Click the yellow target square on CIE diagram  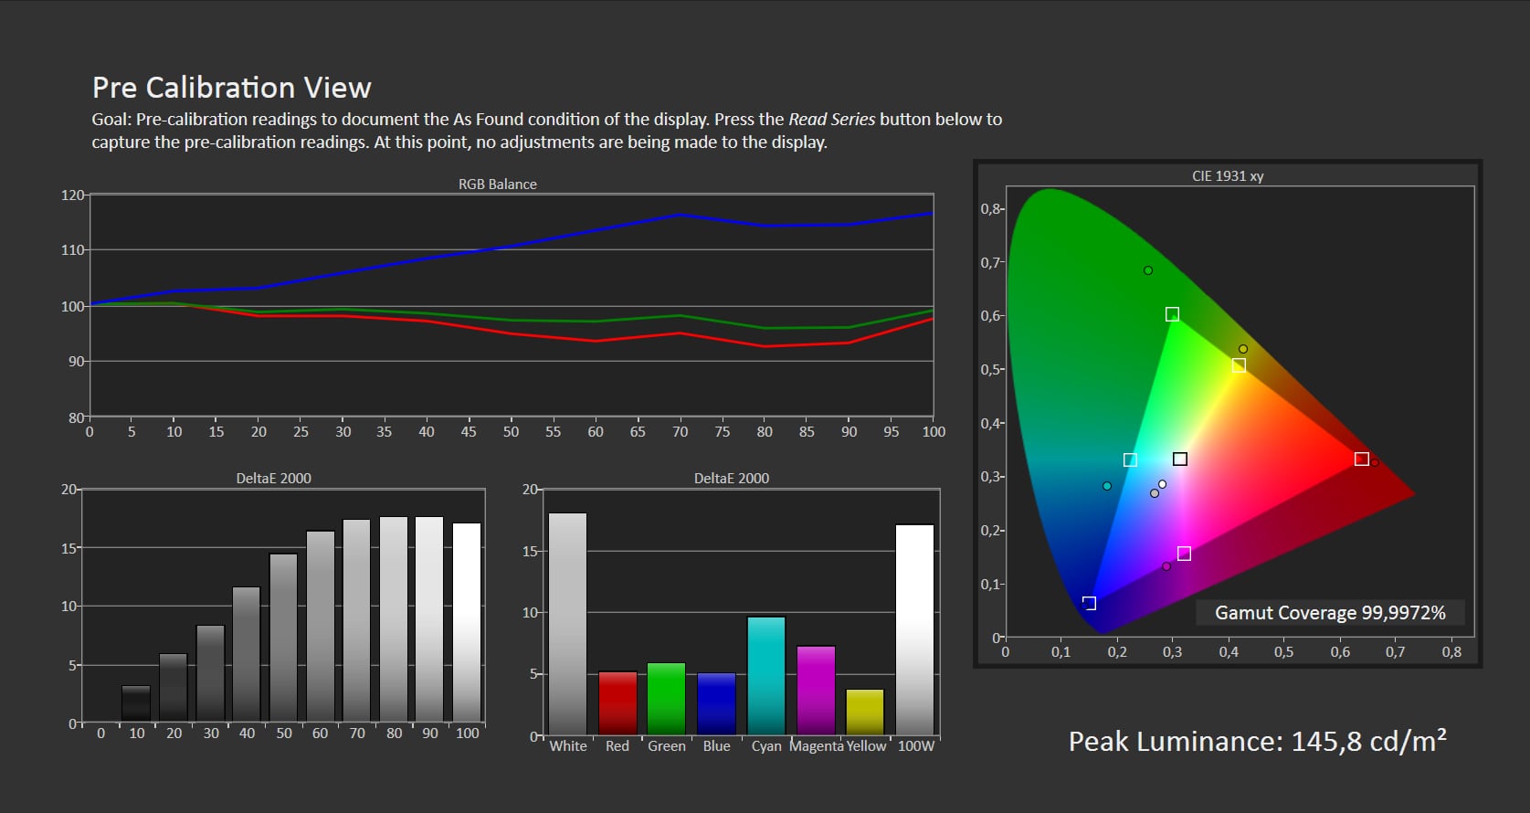tap(1239, 365)
